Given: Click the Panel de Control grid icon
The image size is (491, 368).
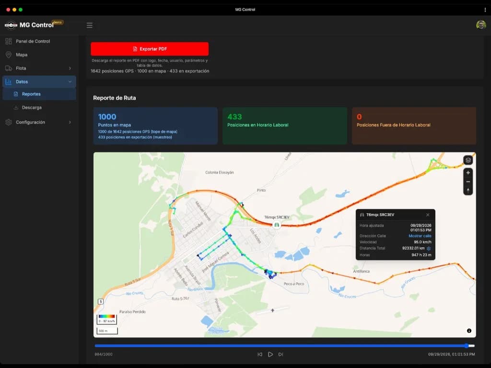Looking at the screenshot, I should (9, 41).
